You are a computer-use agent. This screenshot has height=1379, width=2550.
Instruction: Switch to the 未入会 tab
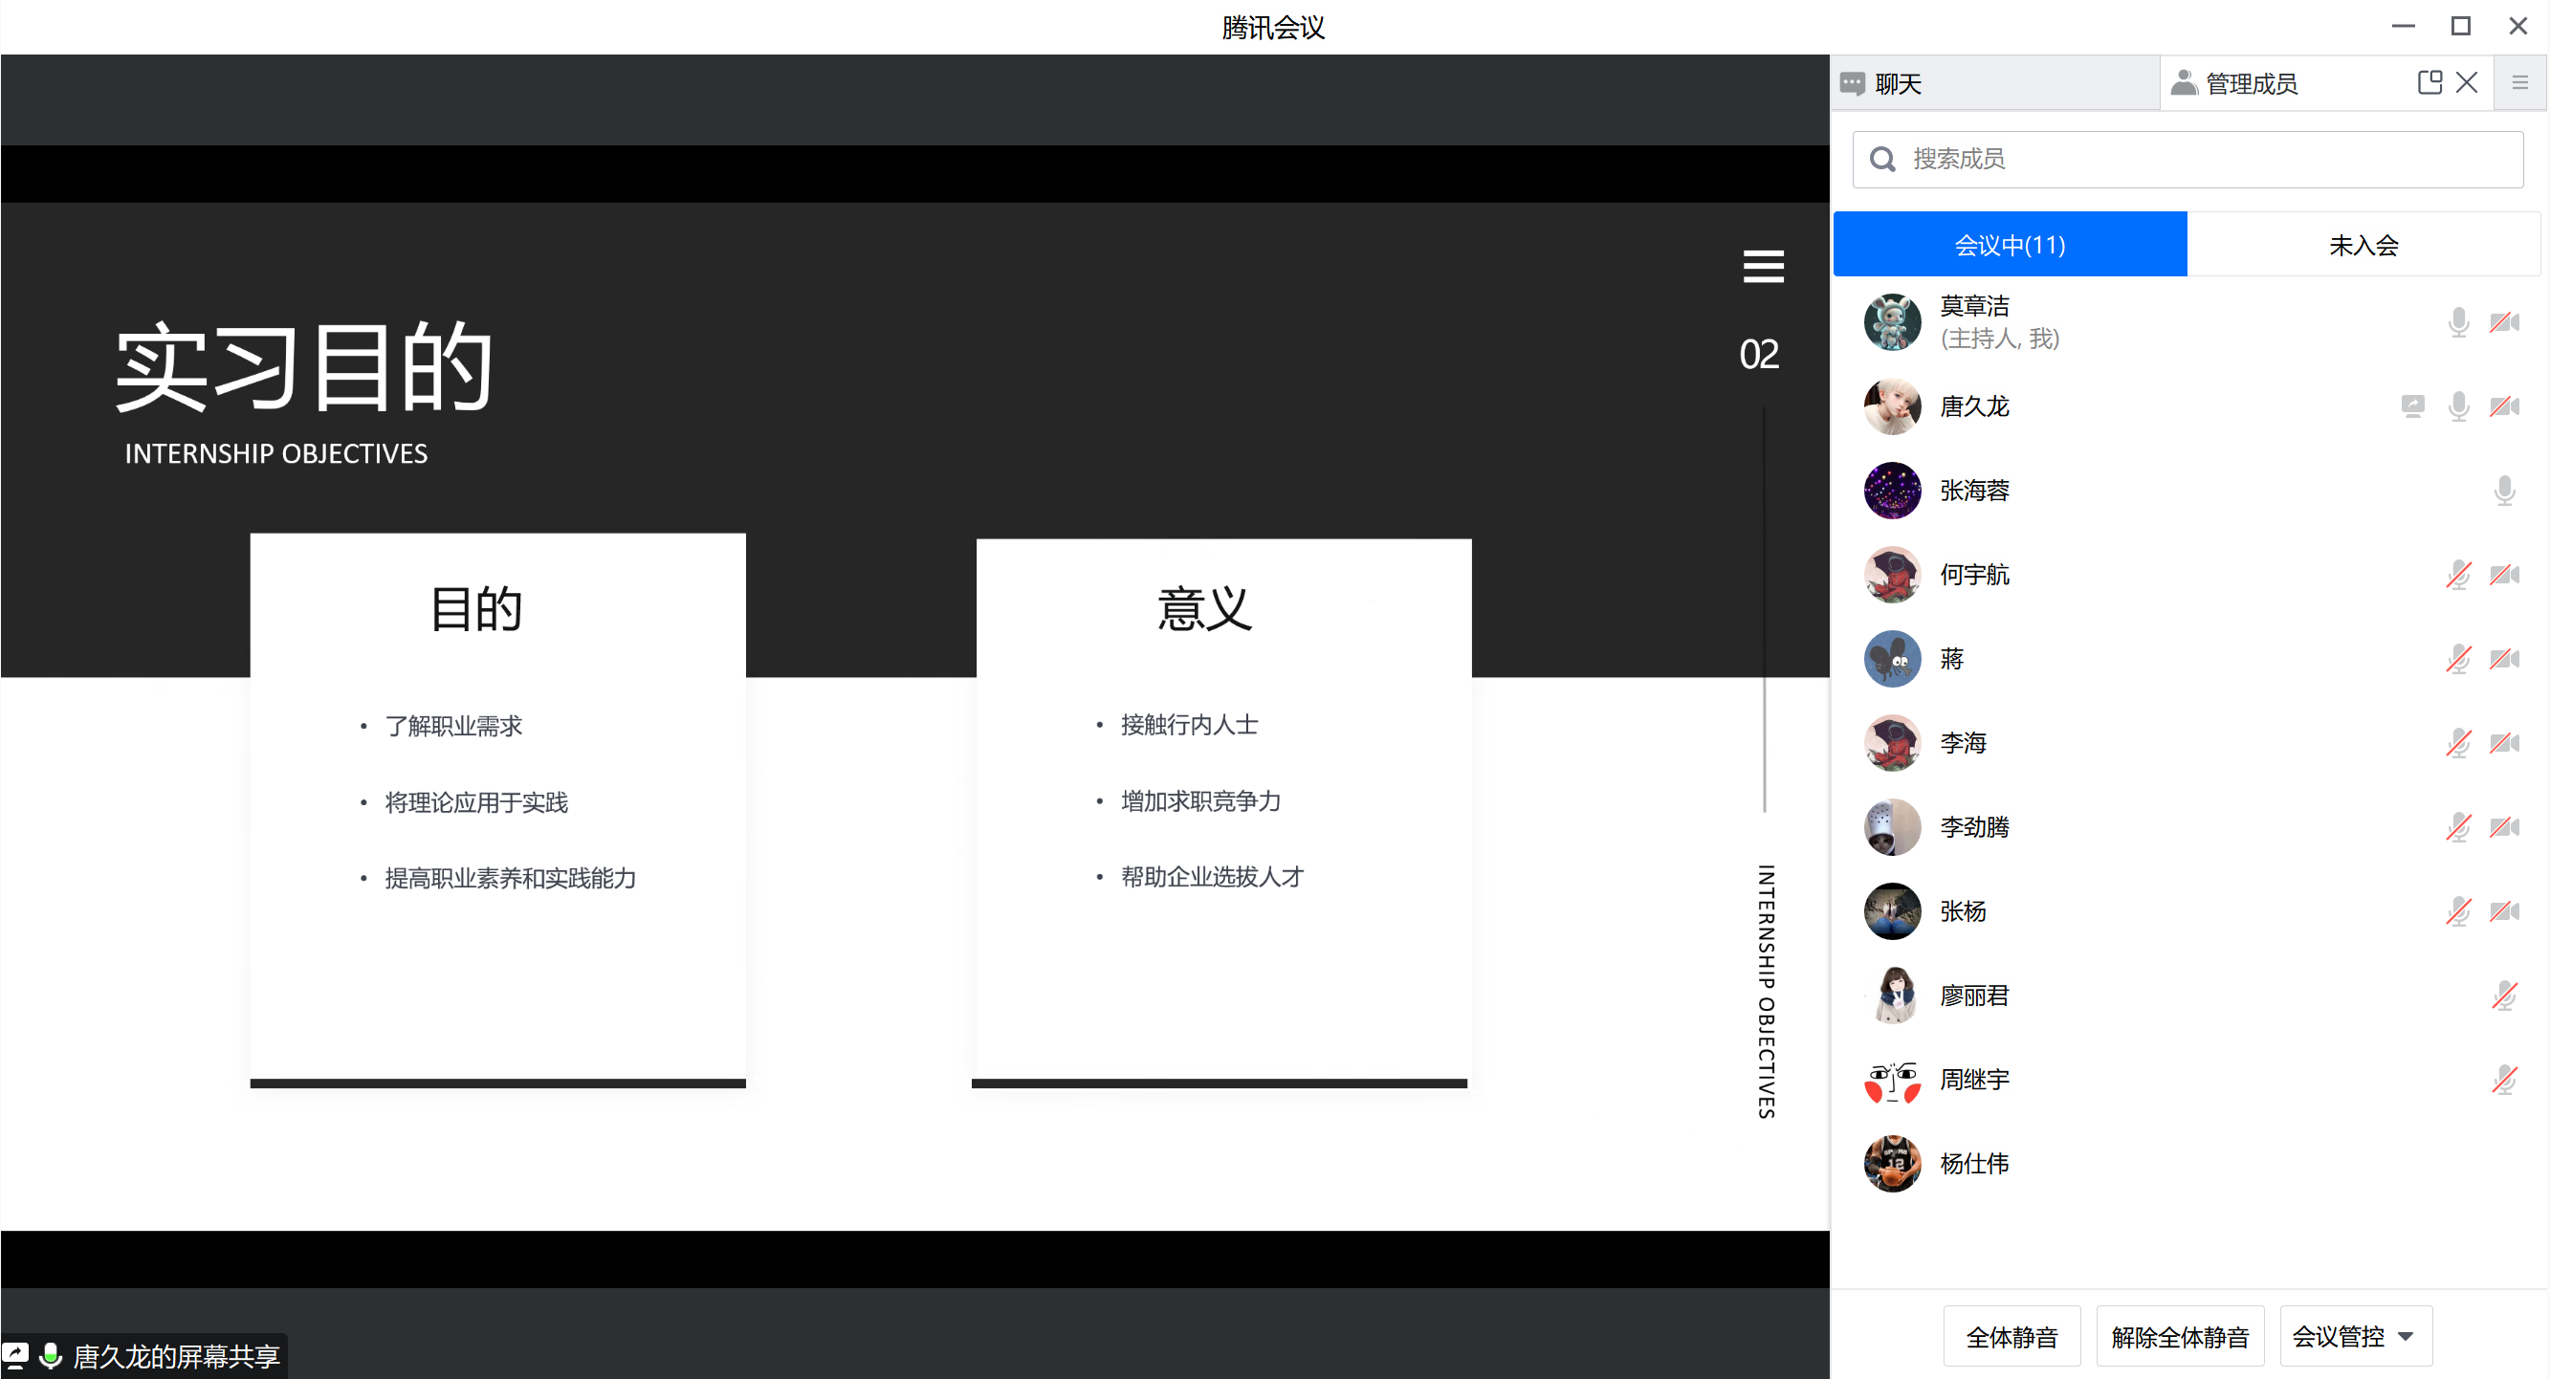[x=2363, y=245]
